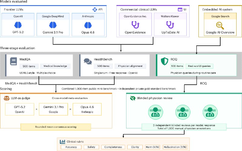Click the MedQA book icon

(13, 61)
